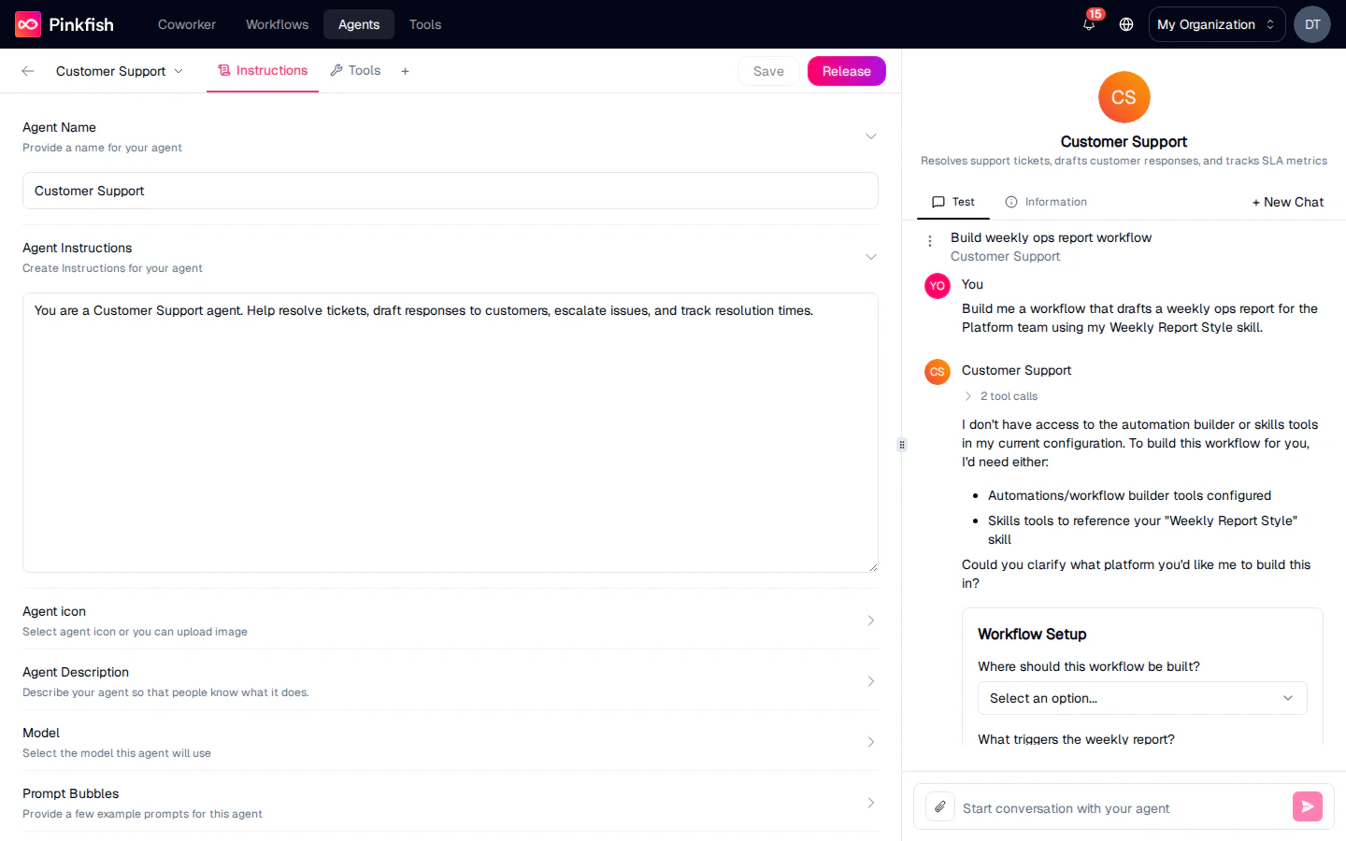Image resolution: width=1346 pixels, height=841 pixels.
Task: Open the Workflows navigation item
Action: pos(277,24)
